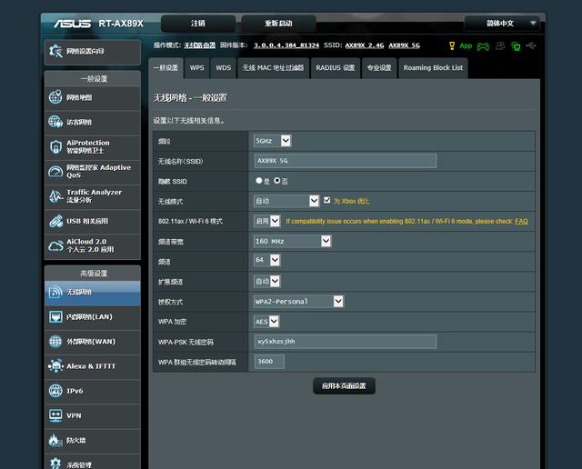582x469 pixels.
Task: Click the WPA-PSK wireless password field
Action: pyautogui.click(x=345, y=342)
